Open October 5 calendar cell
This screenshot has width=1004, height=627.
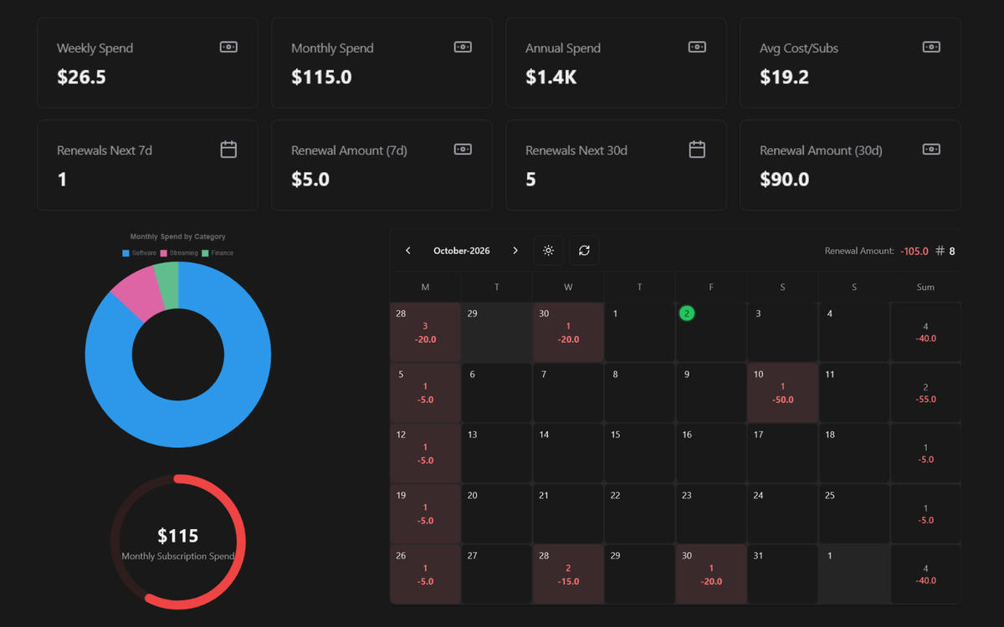click(x=425, y=392)
